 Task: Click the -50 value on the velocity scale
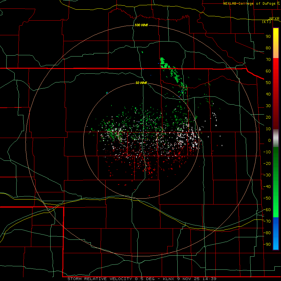point(267,198)
